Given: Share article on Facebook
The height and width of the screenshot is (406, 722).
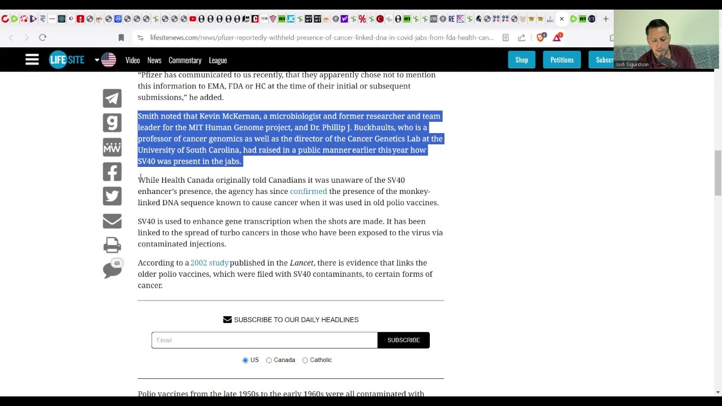Looking at the screenshot, I should 112,171.
